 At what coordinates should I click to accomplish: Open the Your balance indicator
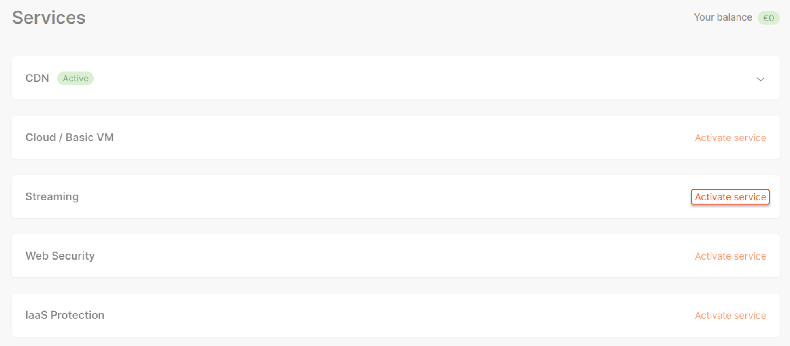pos(723,17)
